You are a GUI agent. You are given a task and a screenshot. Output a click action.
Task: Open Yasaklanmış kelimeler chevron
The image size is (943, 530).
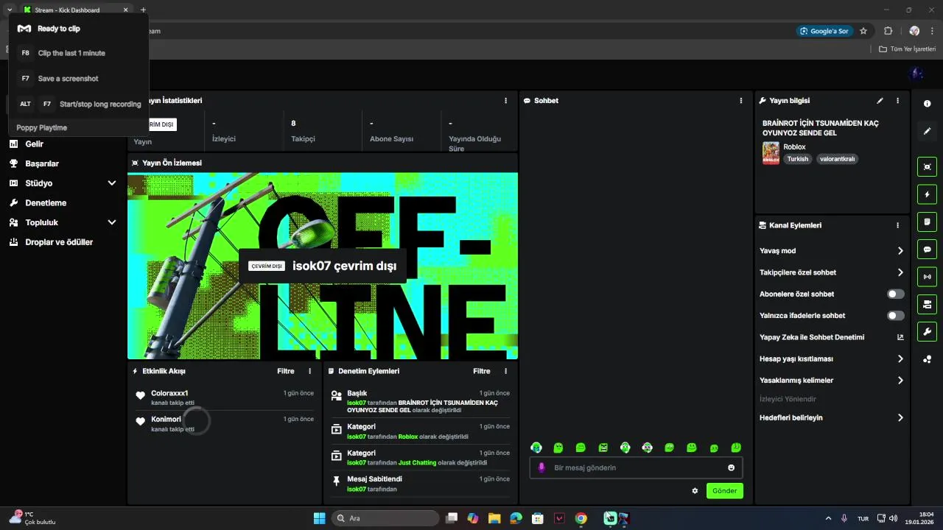click(900, 381)
